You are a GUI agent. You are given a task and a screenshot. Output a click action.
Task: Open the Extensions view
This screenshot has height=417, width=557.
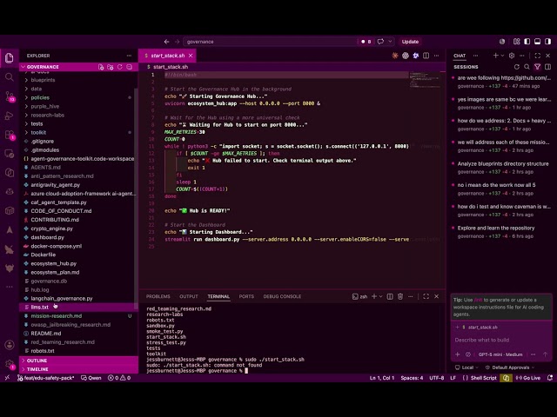tap(10, 135)
